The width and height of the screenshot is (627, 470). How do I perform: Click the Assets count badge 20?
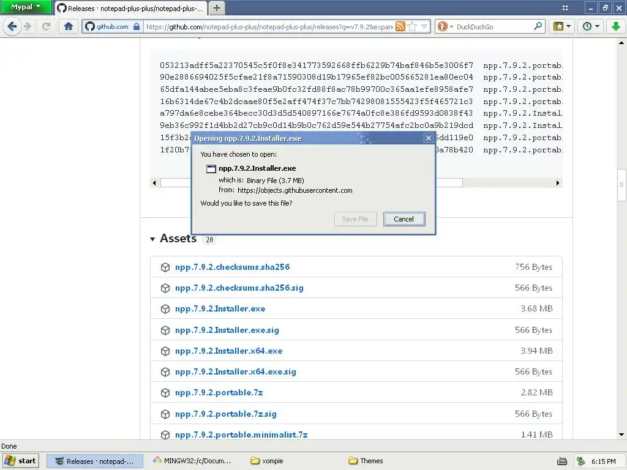(209, 240)
